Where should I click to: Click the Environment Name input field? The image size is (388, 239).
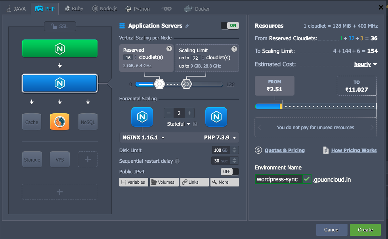pos(278,179)
